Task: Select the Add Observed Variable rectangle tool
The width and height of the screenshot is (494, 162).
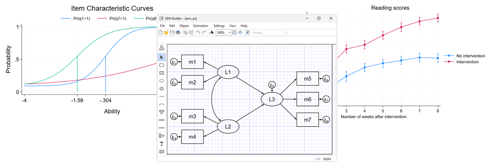Action: tap(162, 65)
